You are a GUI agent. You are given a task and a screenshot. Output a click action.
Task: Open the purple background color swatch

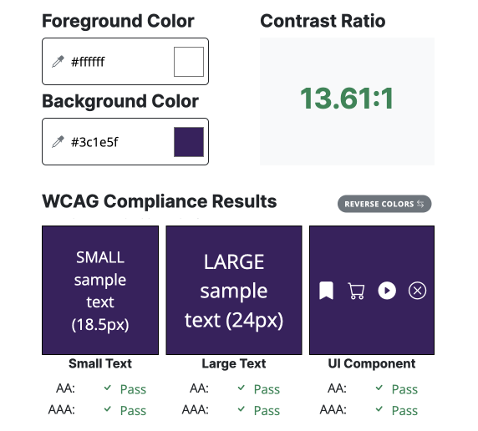[189, 142]
